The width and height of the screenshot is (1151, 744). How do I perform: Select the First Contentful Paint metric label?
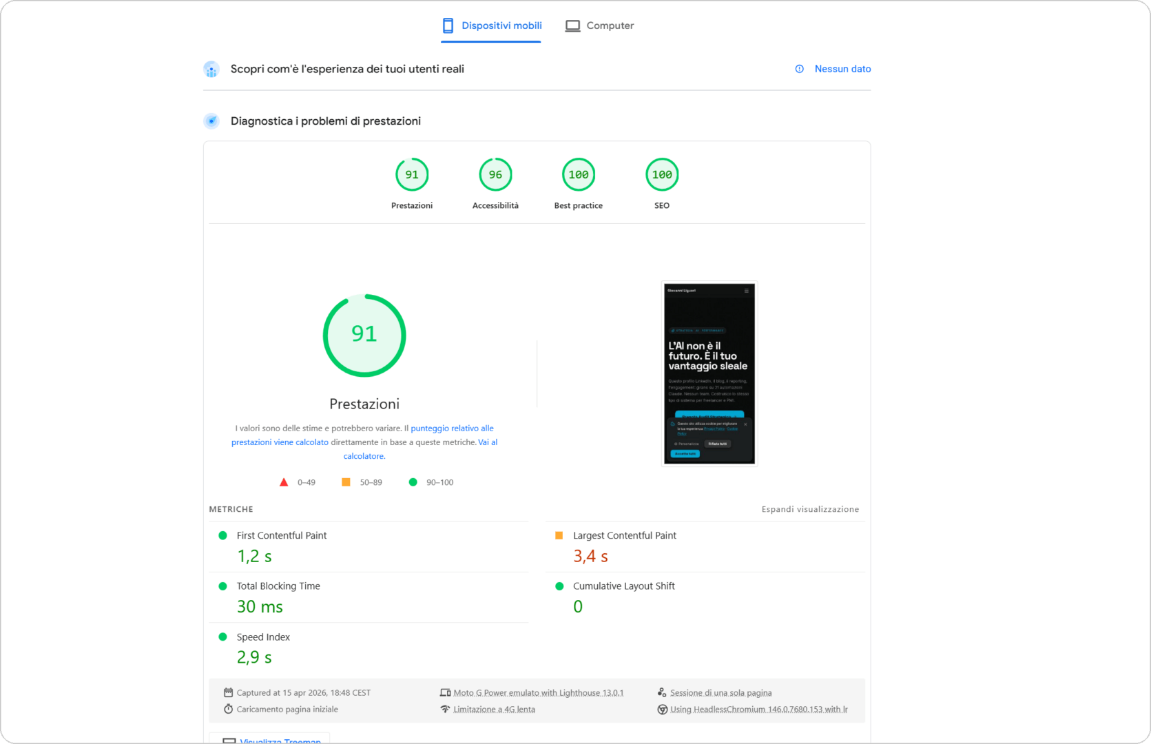point(282,535)
